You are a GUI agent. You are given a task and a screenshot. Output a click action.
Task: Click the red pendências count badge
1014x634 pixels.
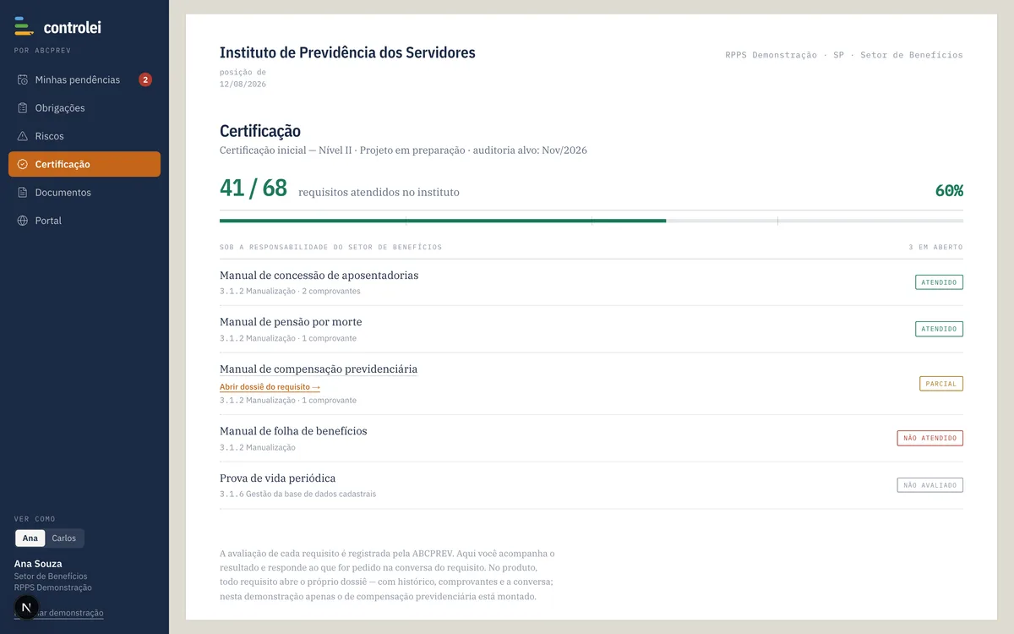(x=145, y=79)
